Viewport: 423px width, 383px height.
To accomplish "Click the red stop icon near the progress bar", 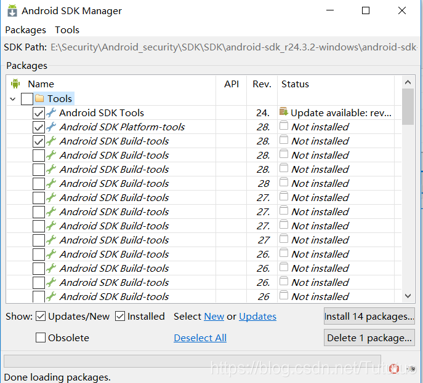I will (x=394, y=368).
